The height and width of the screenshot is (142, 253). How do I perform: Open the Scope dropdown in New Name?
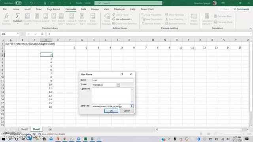118,85
